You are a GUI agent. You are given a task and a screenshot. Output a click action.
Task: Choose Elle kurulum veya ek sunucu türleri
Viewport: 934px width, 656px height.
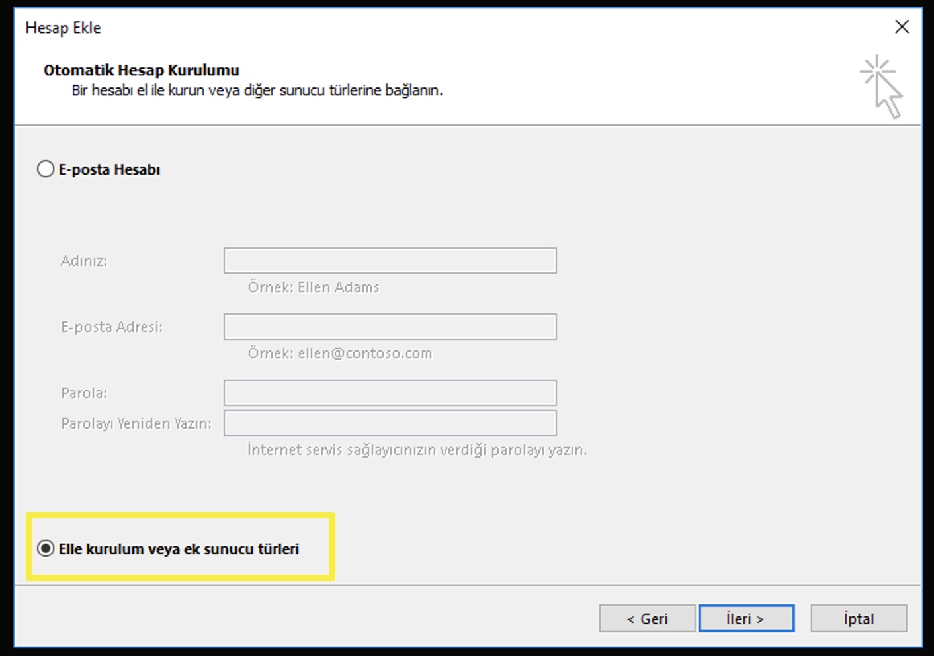(46, 549)
